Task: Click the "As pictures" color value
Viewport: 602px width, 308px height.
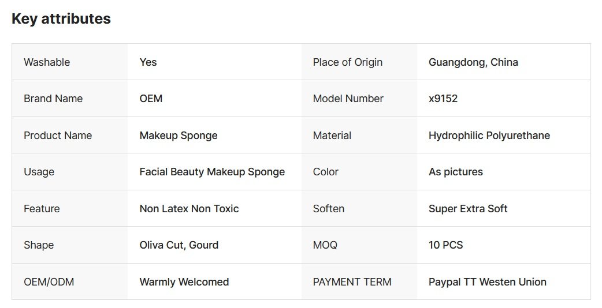Action: [x=455, y=172]
